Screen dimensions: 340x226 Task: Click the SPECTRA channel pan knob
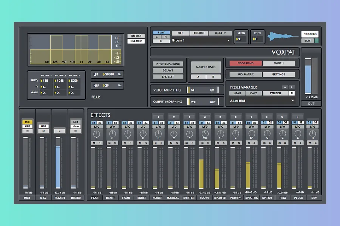pos(251,133)
